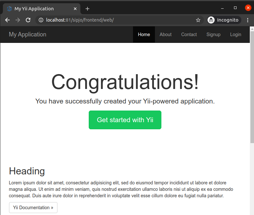The image size is (254, 215).
Task: Go back with the browser back arrow
Action: click(7, 20)
